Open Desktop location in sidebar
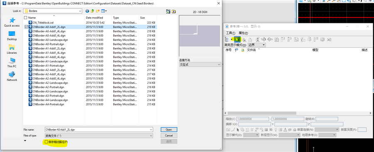This screenshot has width=374, height=152. pyautogui.click(x=12, y=36)
